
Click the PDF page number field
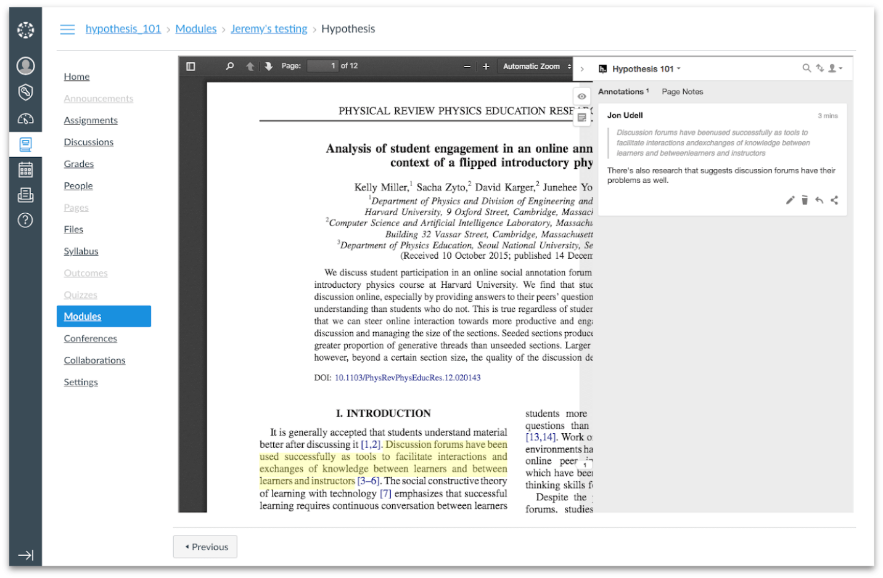[x=322, y=66]
